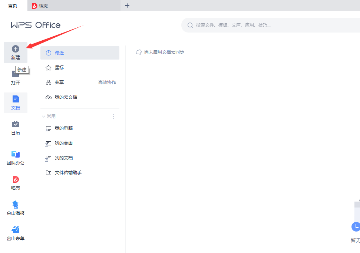The width and height of the screenshot is (360, 253).
Task: Open the 日历 calendar icon
Action: pos(15,128)
